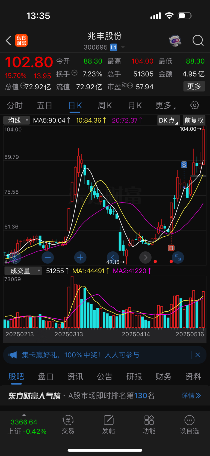The image size is (210, 456).
Task: Open 发帖 post composer icon
Action: 108,425
